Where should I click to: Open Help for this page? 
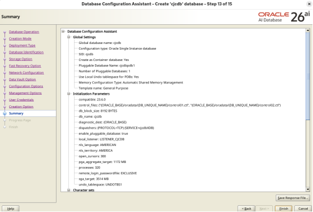[11, 209]
